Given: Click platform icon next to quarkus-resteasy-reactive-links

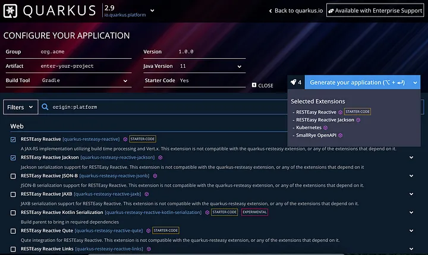Looking at the screenshot, I should pyautogui.click(x=149, y=249).
